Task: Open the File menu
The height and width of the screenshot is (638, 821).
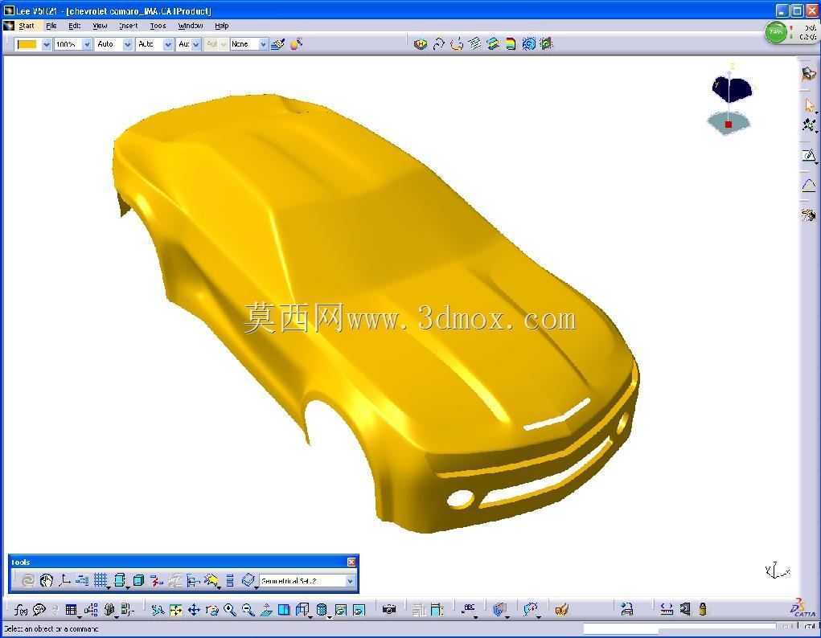Action: [x=51, y=26]
